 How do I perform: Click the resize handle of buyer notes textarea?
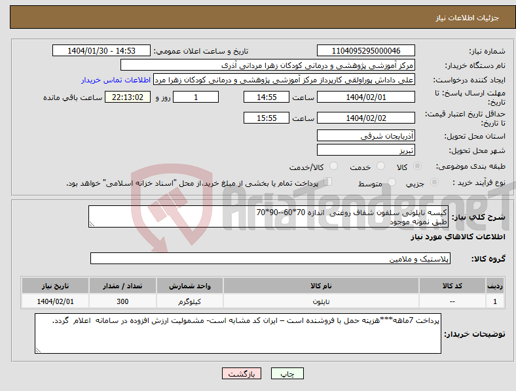tap(38, 350)
